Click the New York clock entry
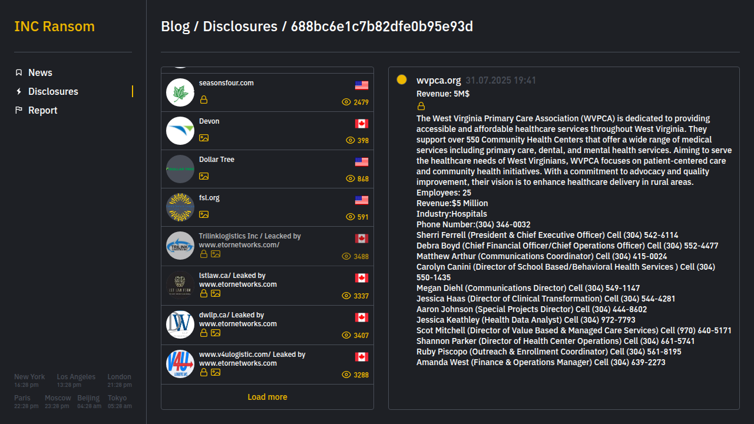 point(29,380)
